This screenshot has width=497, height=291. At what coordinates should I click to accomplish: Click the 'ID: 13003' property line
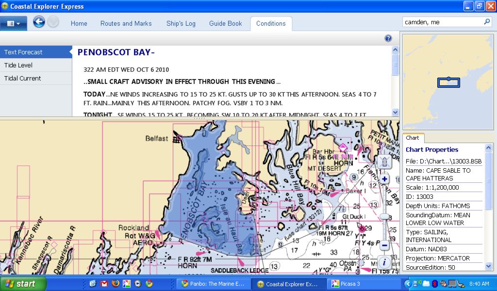(419, 196)
